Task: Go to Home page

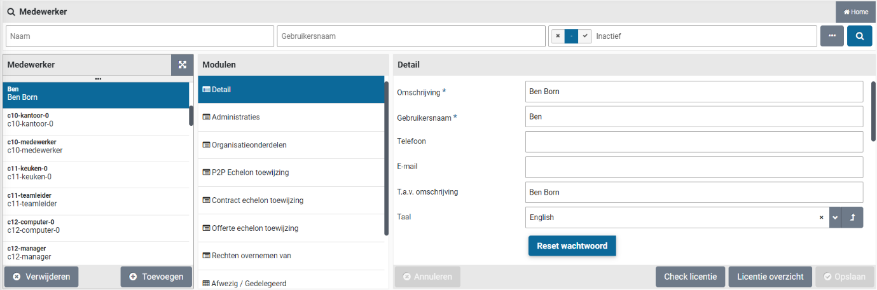Action: click(855, 12)
